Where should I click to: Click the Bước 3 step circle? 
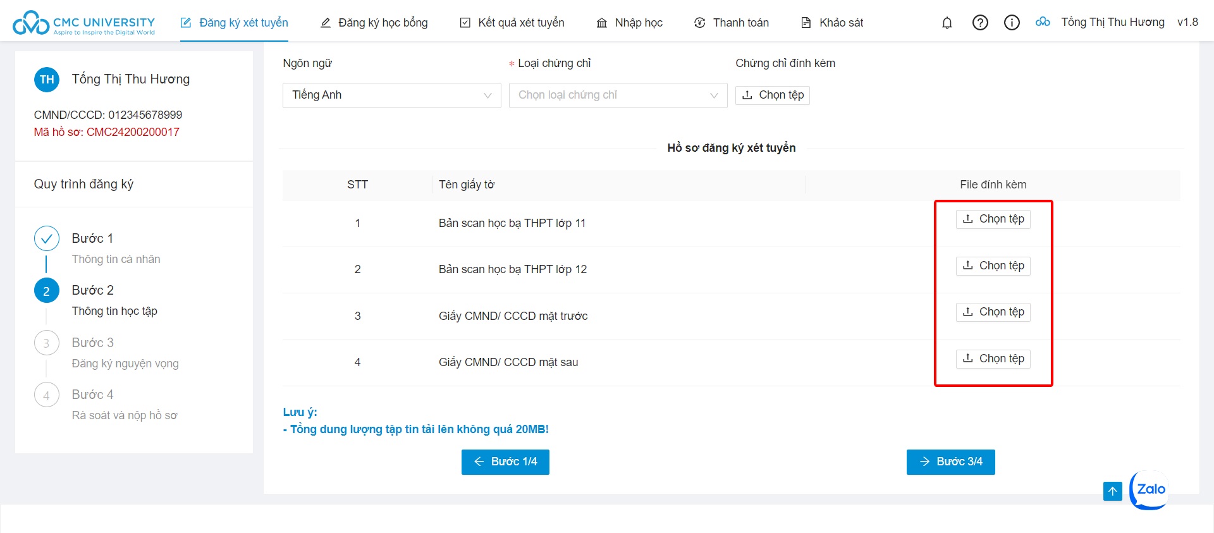(47, 343)
